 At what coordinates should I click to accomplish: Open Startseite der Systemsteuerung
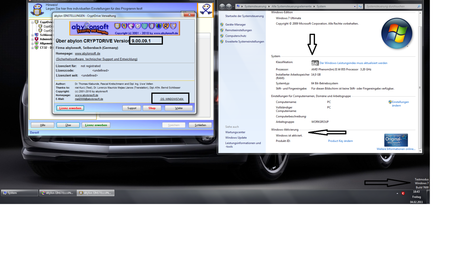click(244, 16)
